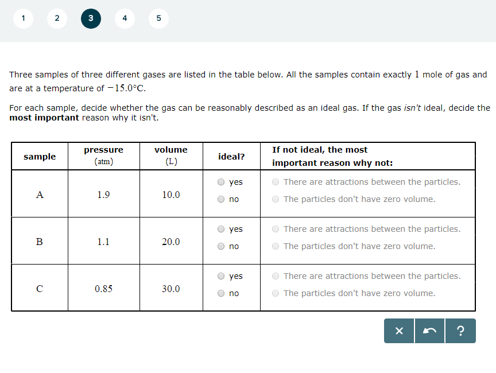Choose attractions reason for sample C
Viewport: 496px width, 373px height.
[x=276, y=276]
